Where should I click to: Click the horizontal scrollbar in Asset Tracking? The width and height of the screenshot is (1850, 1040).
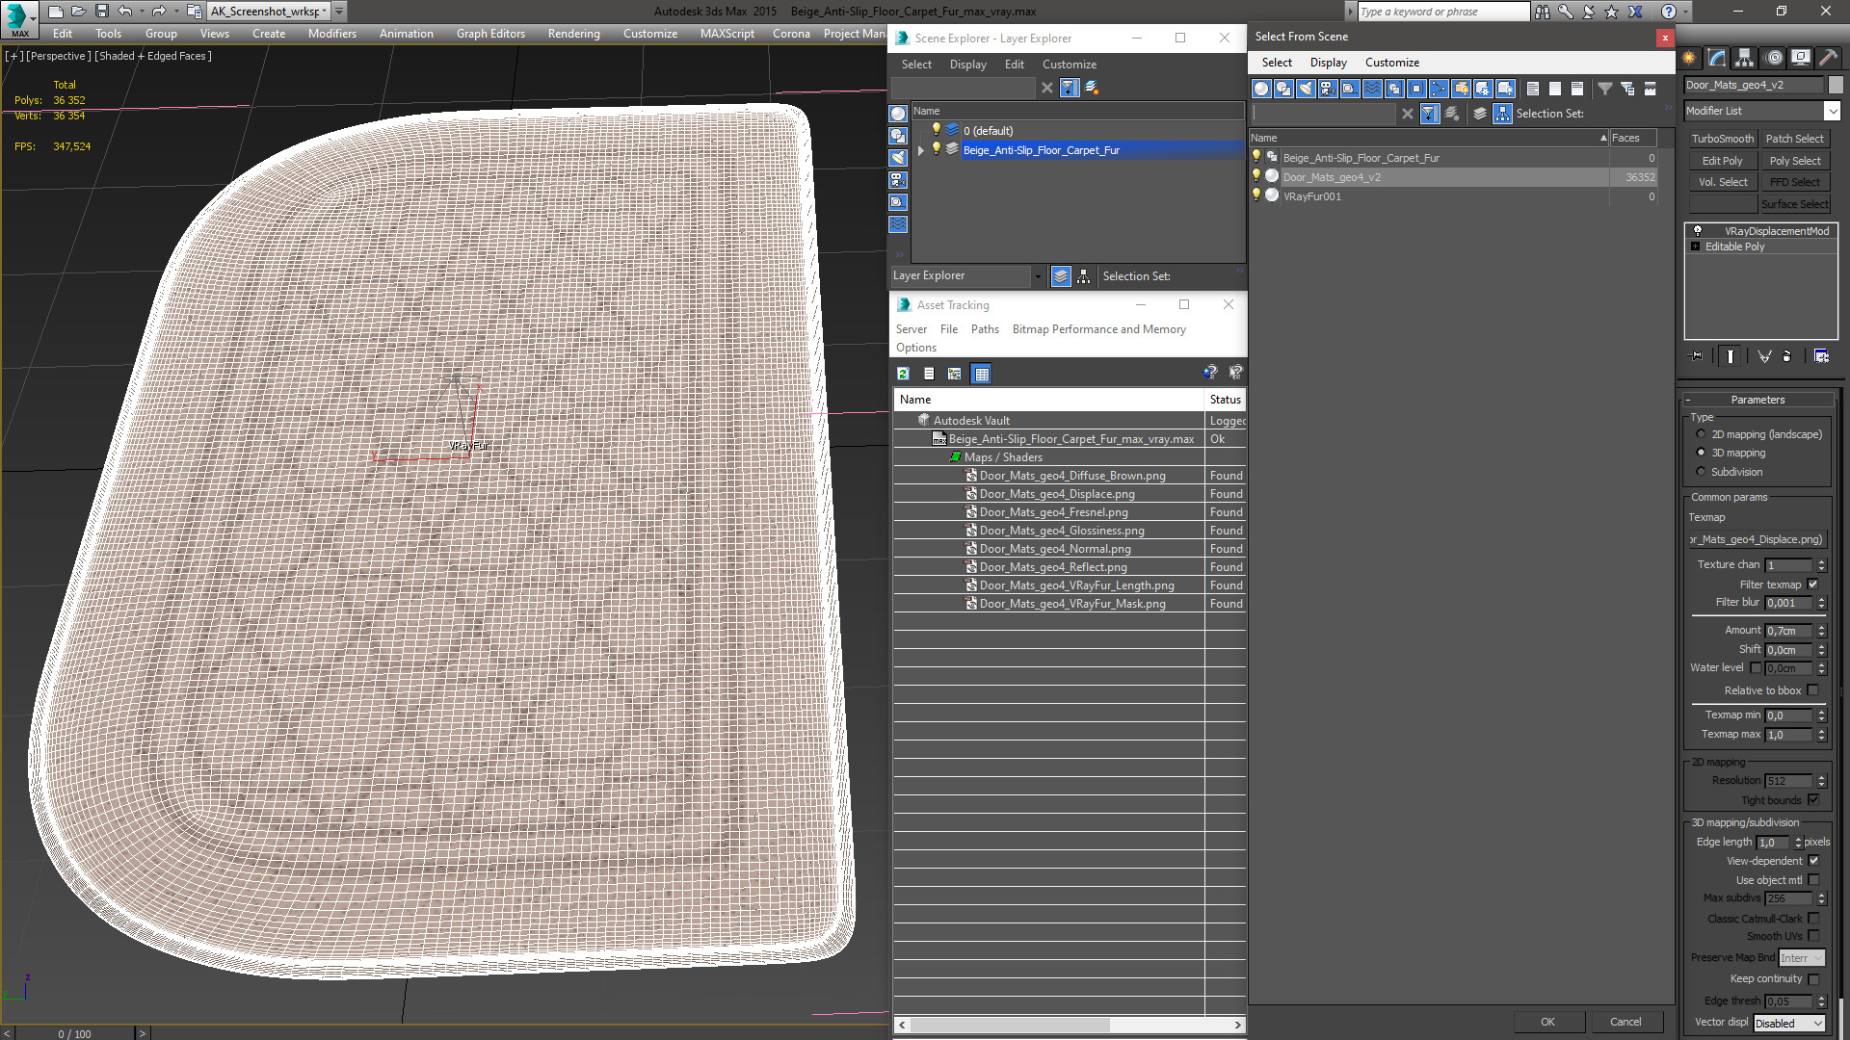pyautogui.click(x=1070, y=1025)
